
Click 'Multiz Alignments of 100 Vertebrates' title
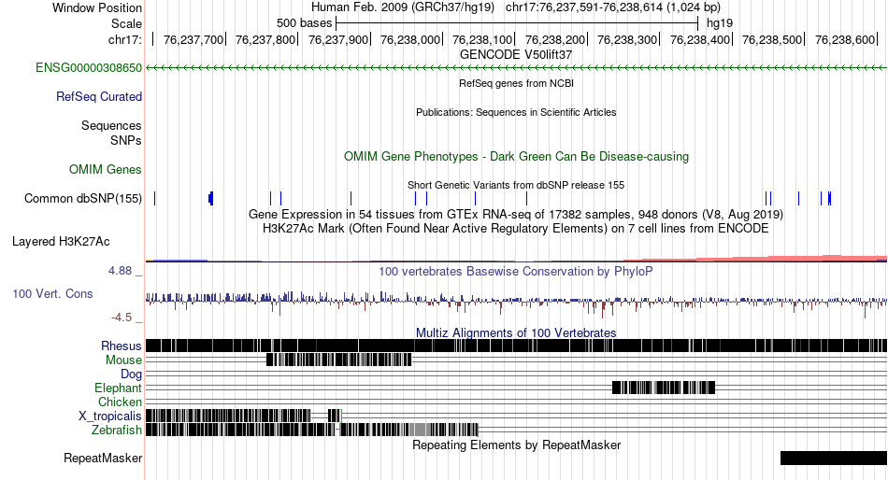point(516,332)
